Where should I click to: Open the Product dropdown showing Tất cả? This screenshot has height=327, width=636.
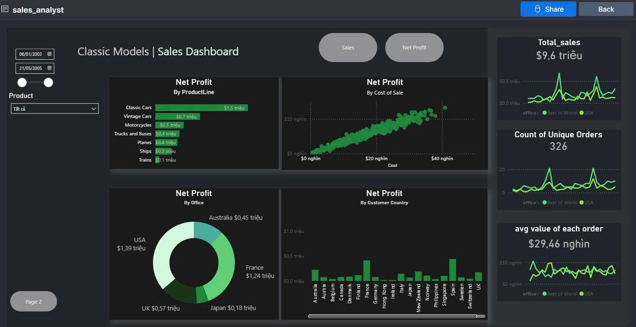(x=54, y=109)
